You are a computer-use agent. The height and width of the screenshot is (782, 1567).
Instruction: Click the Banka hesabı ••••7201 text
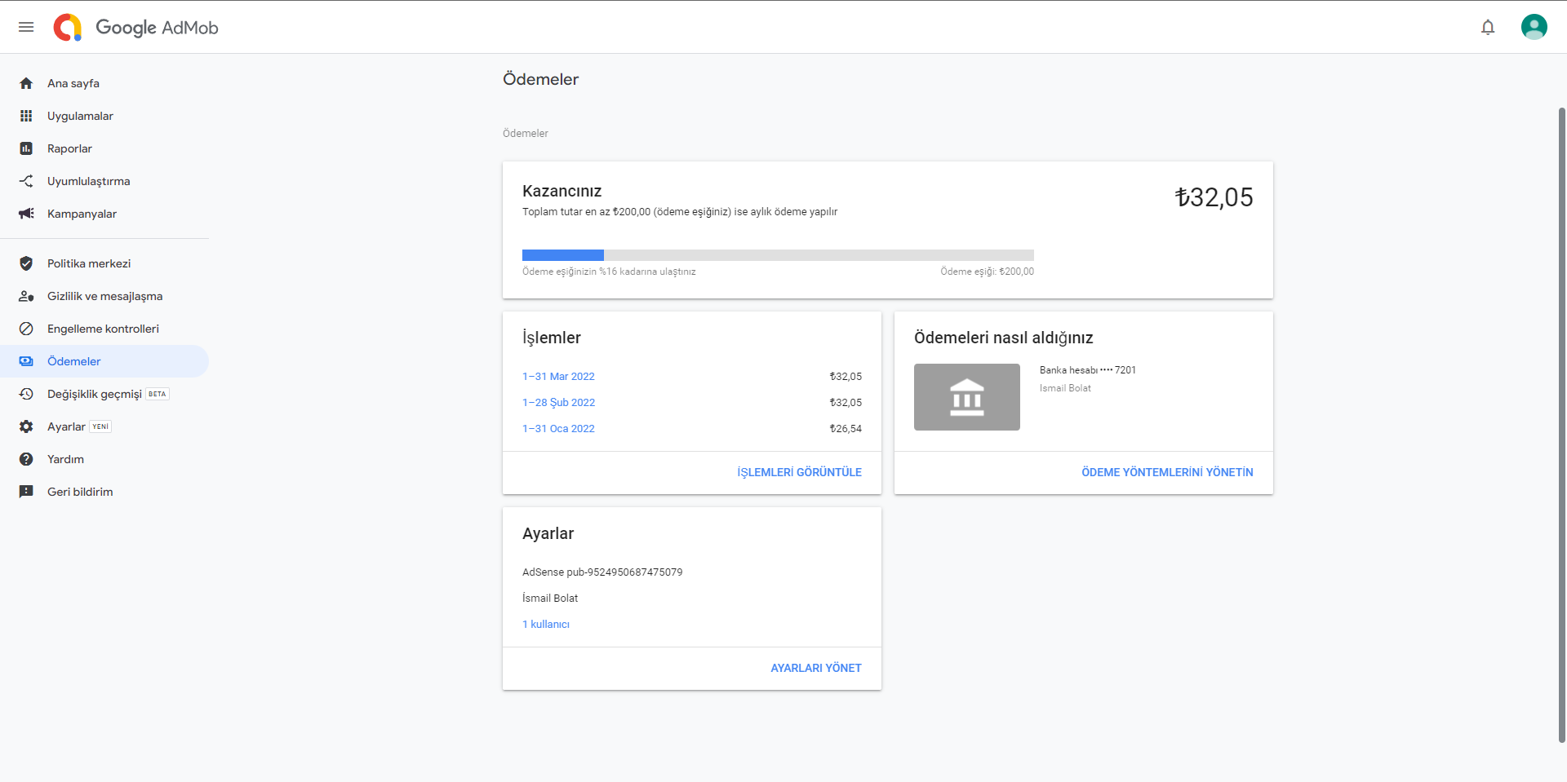click(x=1087, y=370)
